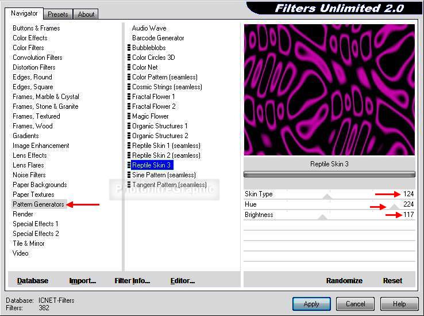Open the filter Editor
This screenshot has width=424, height=316.
[182, 281]
